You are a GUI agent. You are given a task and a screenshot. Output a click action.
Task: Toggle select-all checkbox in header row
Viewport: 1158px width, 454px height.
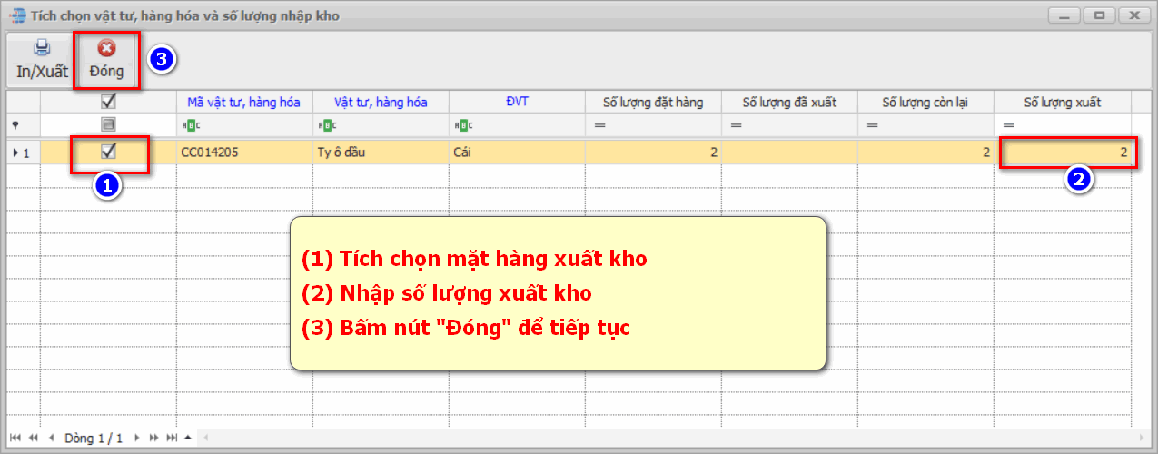pyautogui.click(x=108, y=102)
